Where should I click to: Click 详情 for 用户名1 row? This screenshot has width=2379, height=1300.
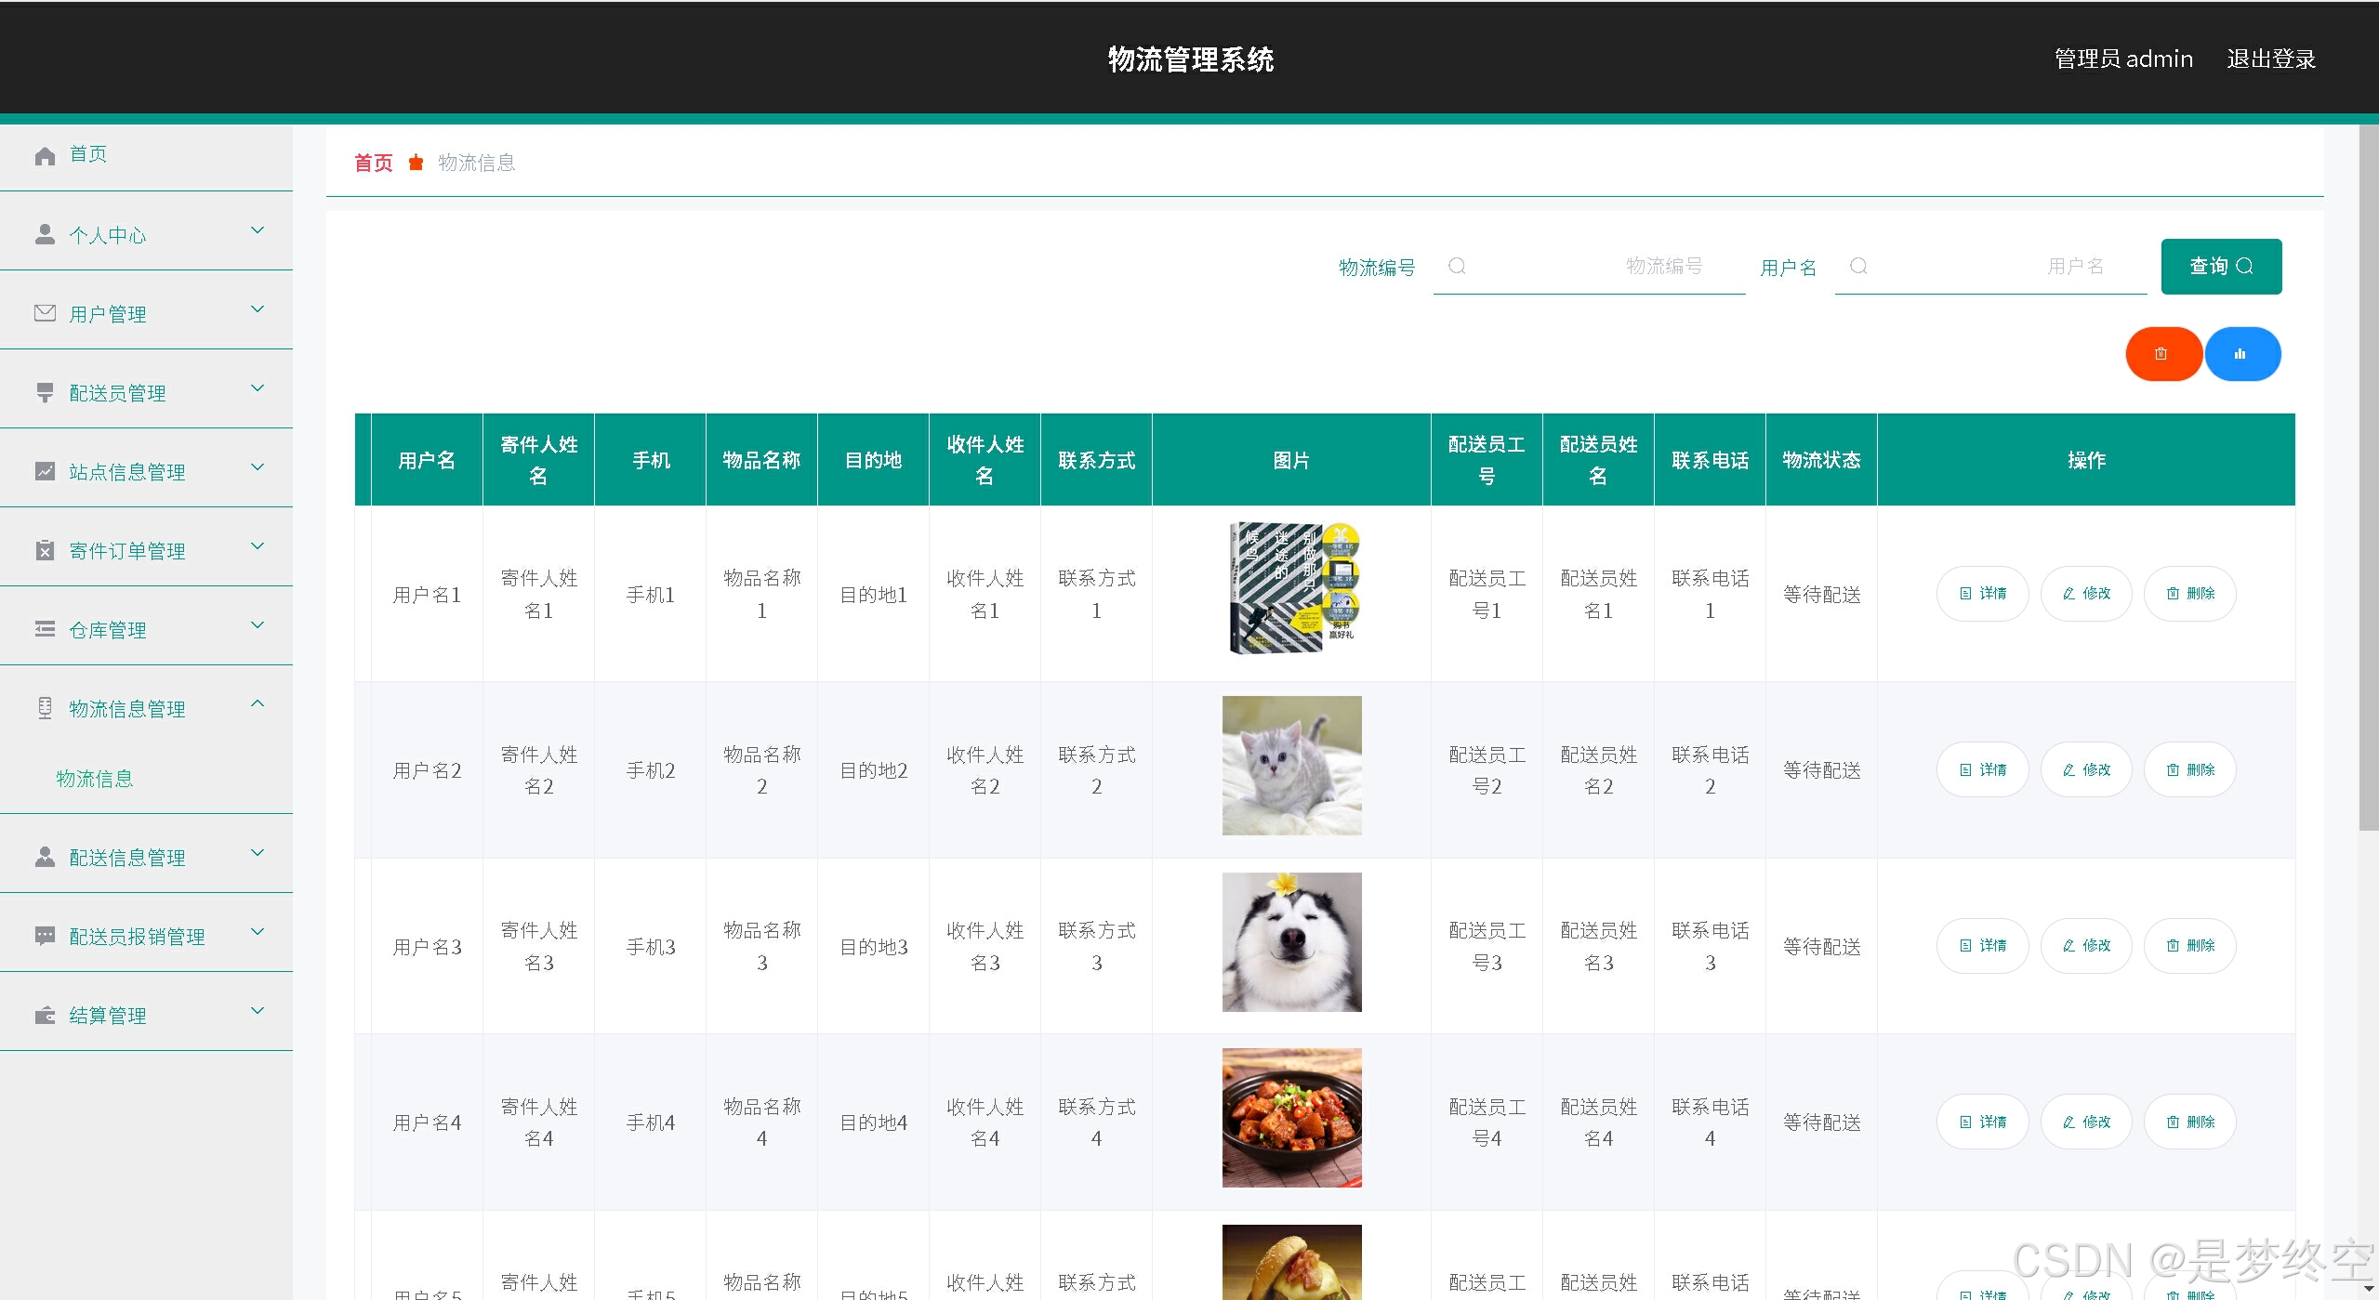[x=1982, y=594]
